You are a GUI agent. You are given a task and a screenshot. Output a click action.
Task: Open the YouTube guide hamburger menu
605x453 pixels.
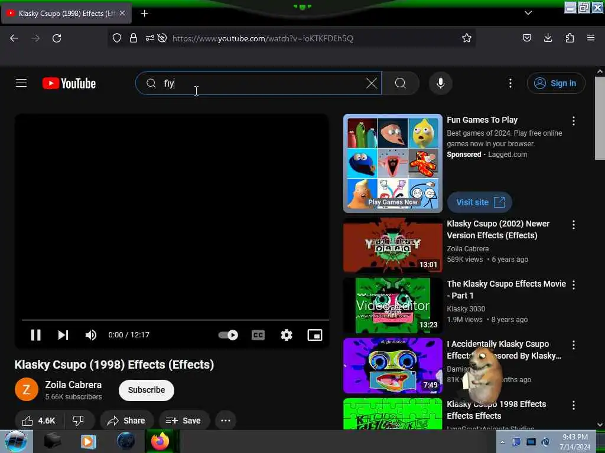21,83
